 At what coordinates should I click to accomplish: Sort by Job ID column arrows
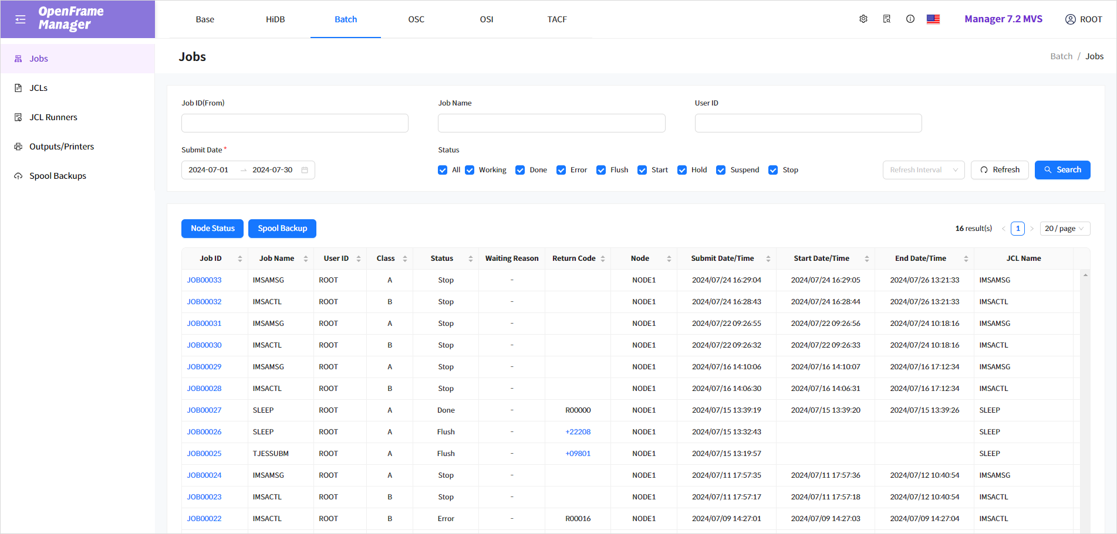[x=240, y=259]
